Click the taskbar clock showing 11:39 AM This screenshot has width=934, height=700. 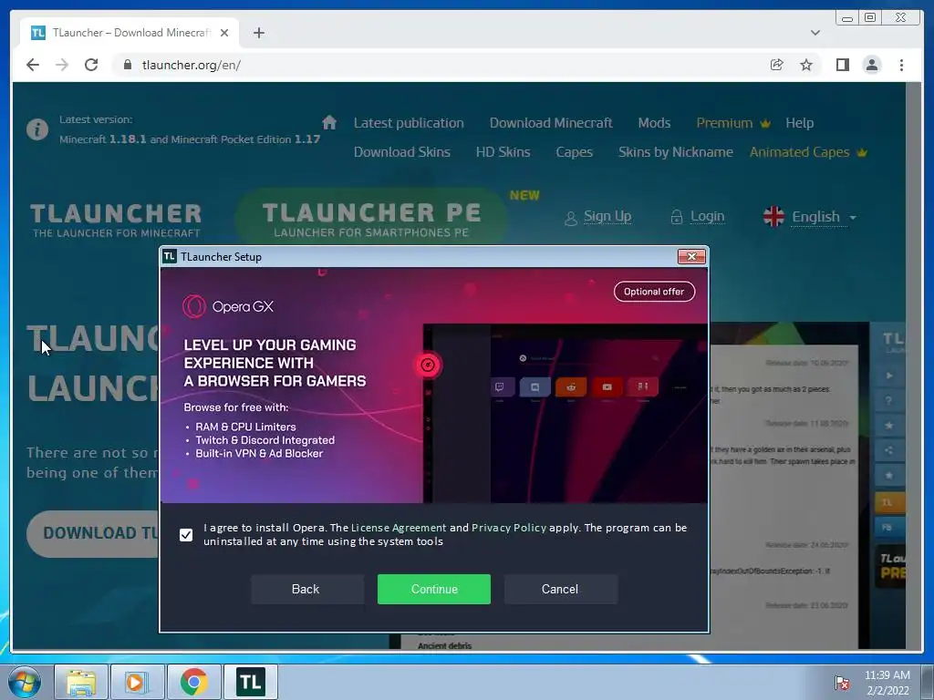pos(887,683)
